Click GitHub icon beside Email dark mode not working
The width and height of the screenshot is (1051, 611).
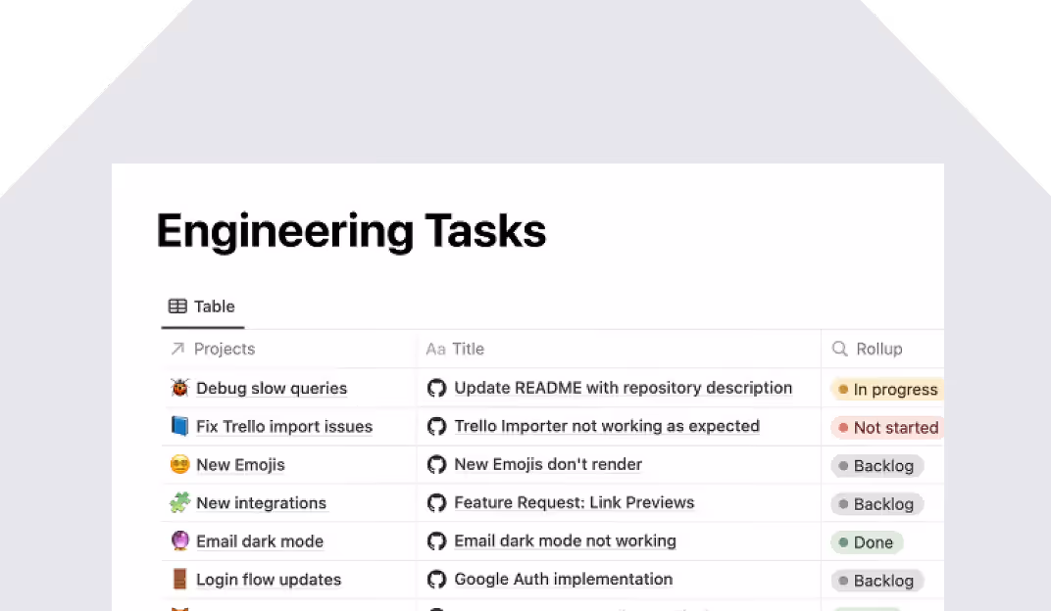(437, 540)
